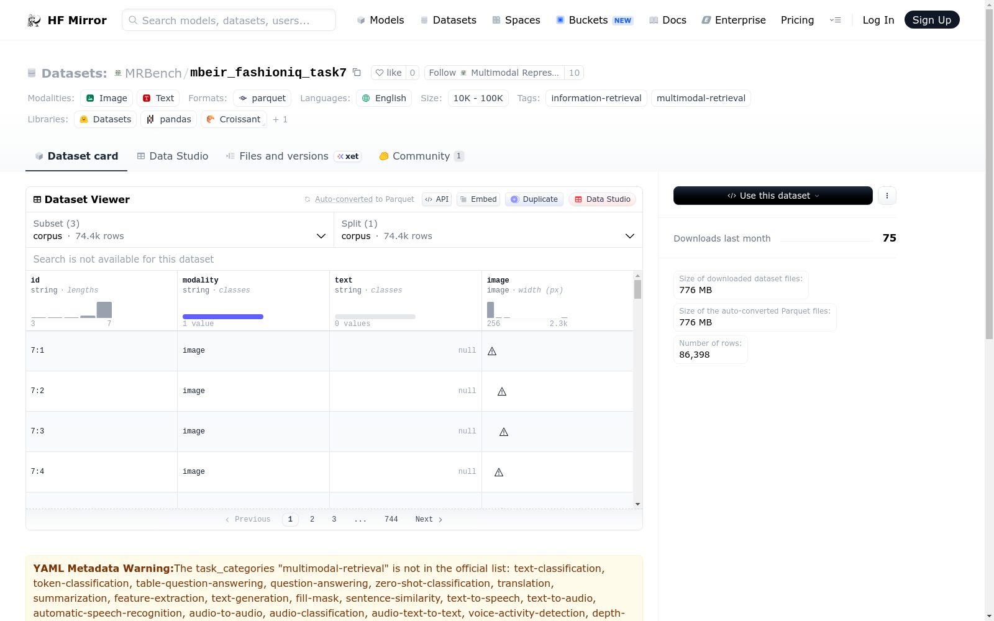This screenshot has height=621, width=994.
Task: Go to Models in the top navigation
Action: click(x=380, y=20)
